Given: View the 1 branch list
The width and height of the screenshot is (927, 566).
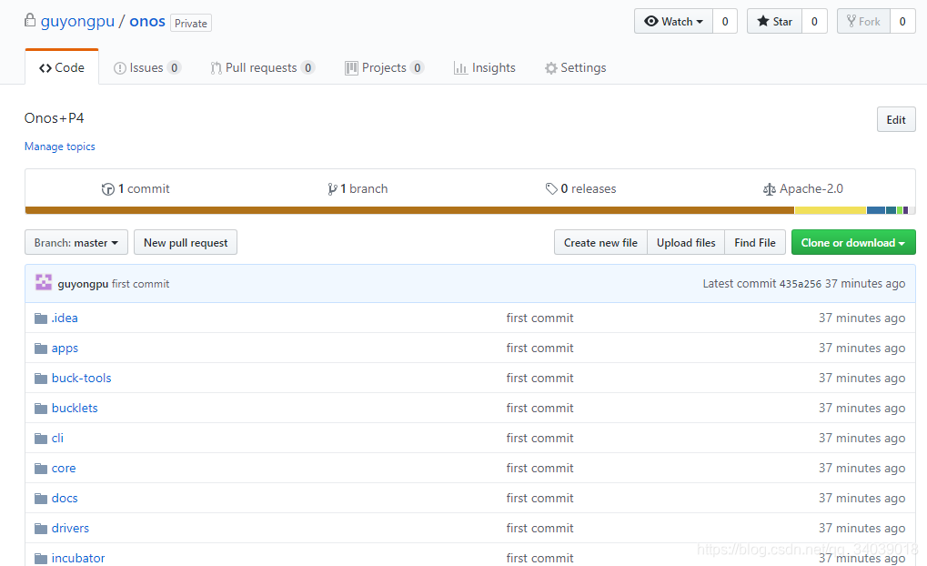Looking at the screenshot, I should (358, 188).
